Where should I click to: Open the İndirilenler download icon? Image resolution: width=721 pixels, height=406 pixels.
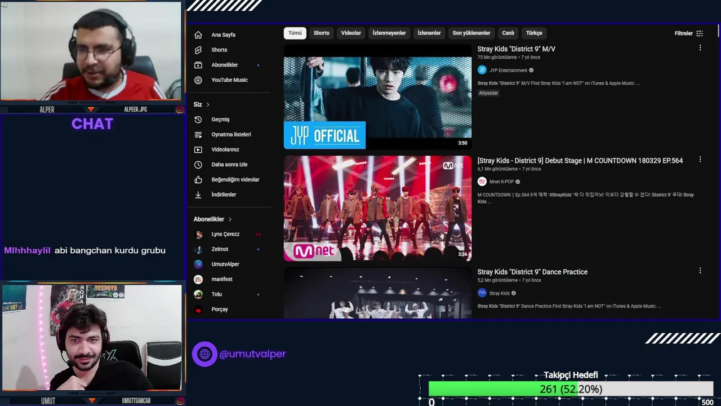click(x=198, y=195)
